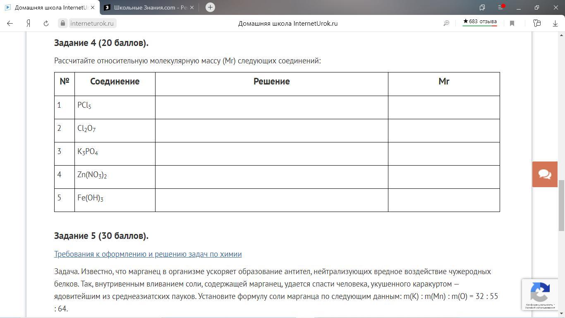Click the interneturok.ru address field
The width and height of the screenshot is (565, 318).
coord(91,24)
